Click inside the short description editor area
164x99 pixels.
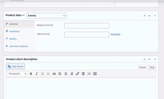pyautogui.click(x=81, y=88)
